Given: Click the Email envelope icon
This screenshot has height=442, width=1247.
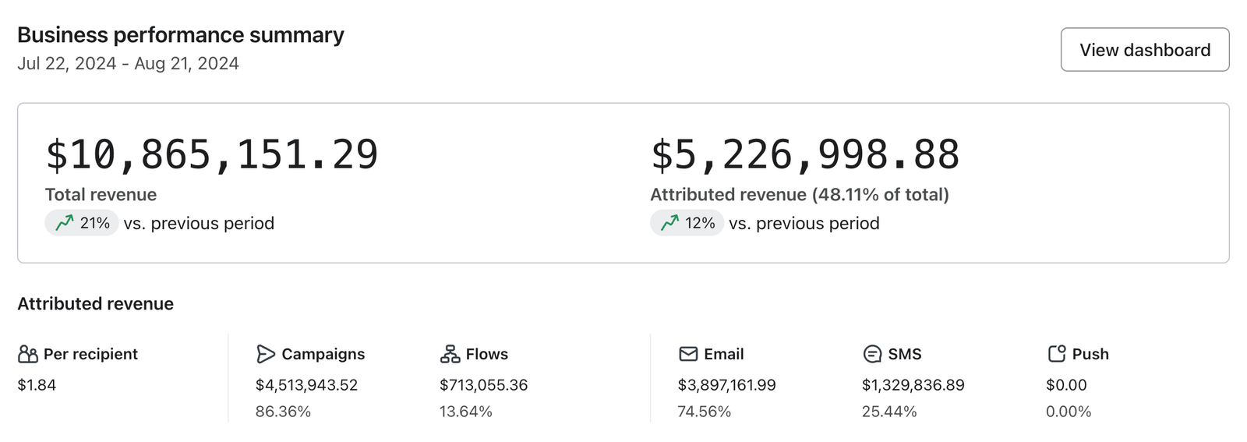Looking at the screenshot, I should coord(688,355).
